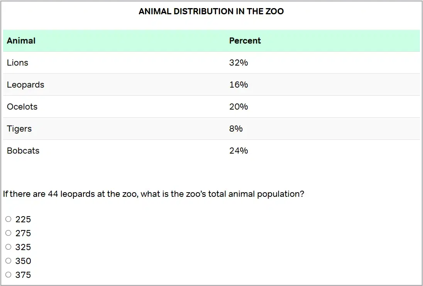The image size is (423, 286).
Task: Click the 32% value for Lions
Action: [x=239, y=63]
